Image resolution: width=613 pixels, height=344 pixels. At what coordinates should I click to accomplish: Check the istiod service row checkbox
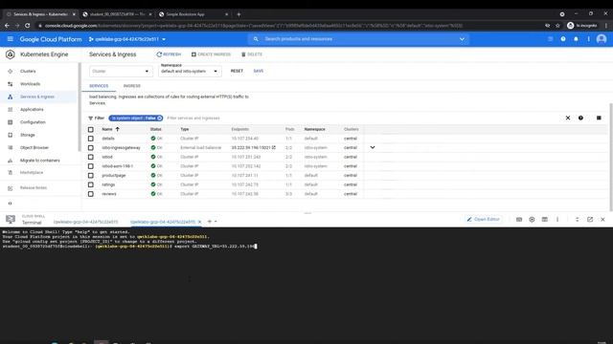click(91, 157)
